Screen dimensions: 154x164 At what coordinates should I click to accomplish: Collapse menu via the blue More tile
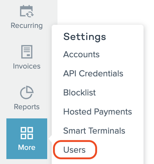tap(27, 139)
